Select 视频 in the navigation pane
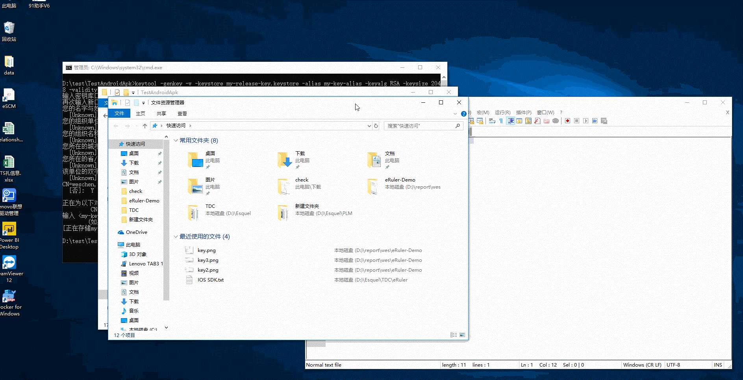 (x=134, y=273)
